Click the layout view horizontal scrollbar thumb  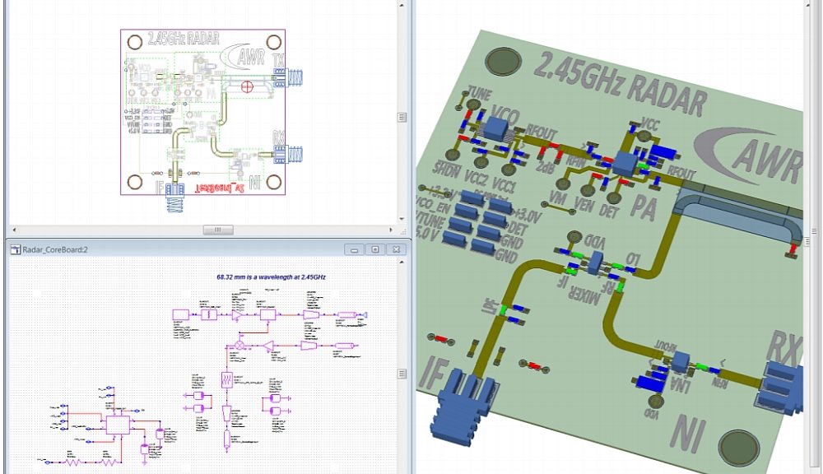point(218,230)
